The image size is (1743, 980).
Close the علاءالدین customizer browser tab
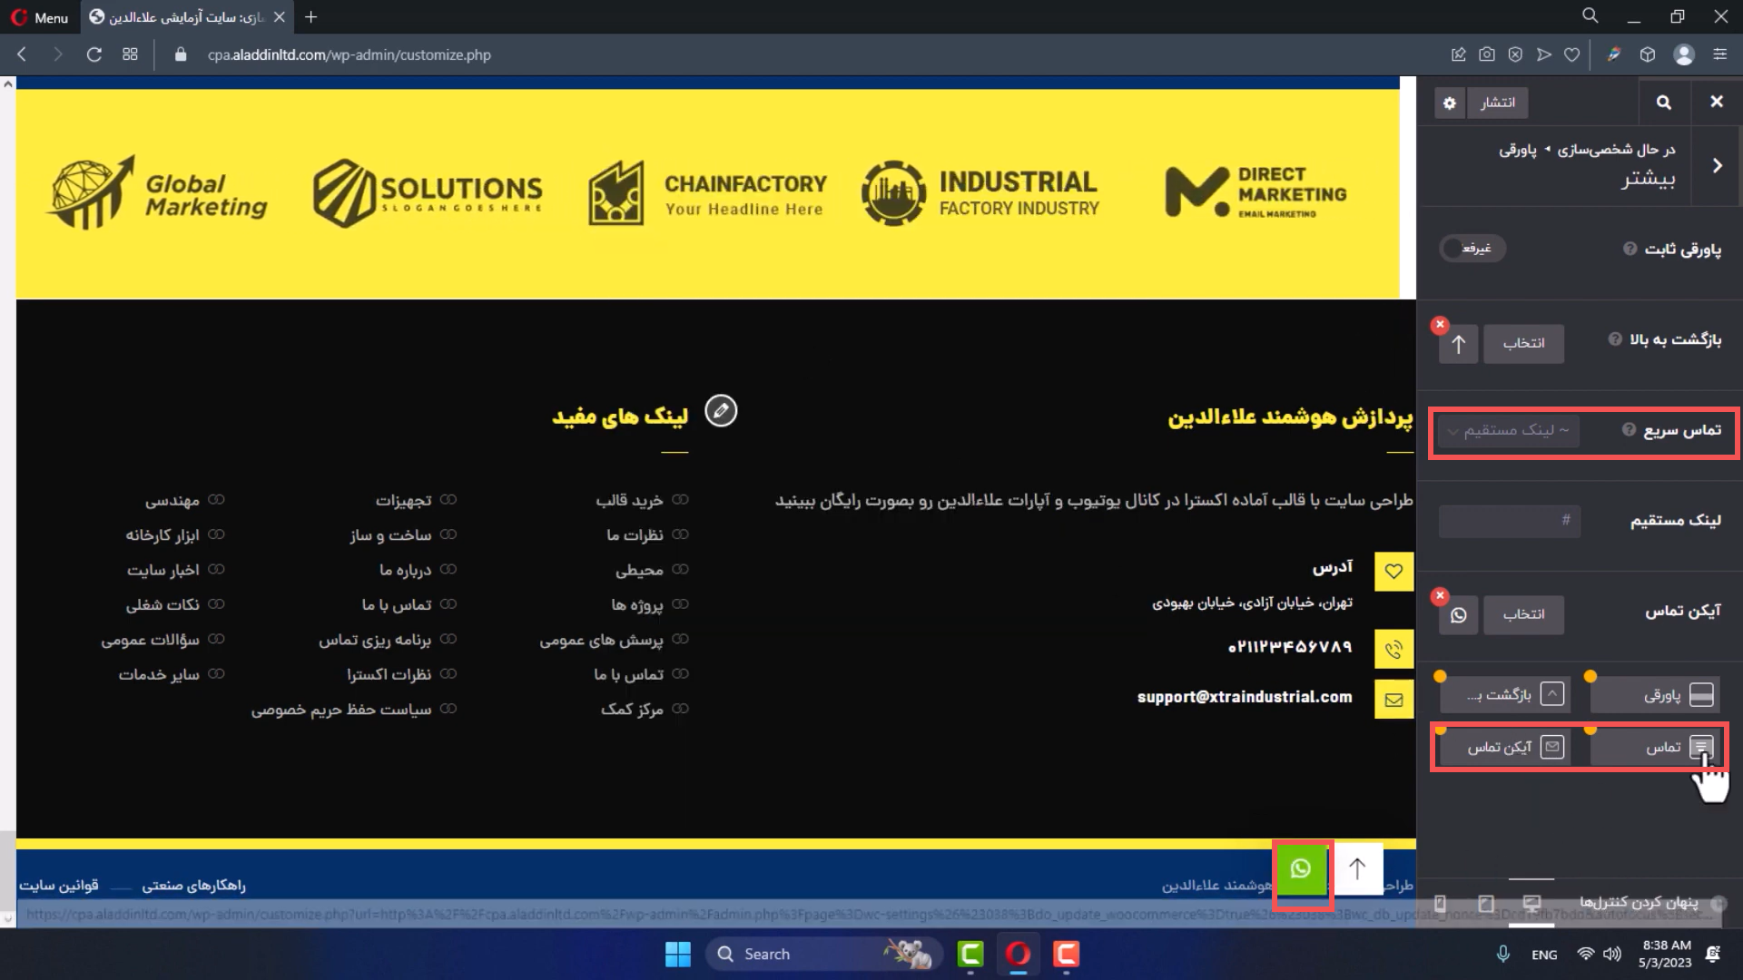[x=280, y=17]
